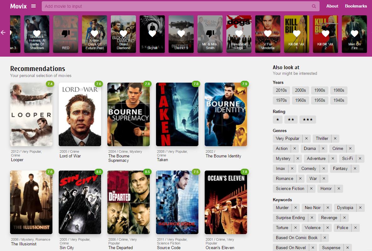Click the thumbs-down icon on Mr. & Mrs. Smith
Image resolution: width=372 pixels, height=251 pixels.
point(210,33)
